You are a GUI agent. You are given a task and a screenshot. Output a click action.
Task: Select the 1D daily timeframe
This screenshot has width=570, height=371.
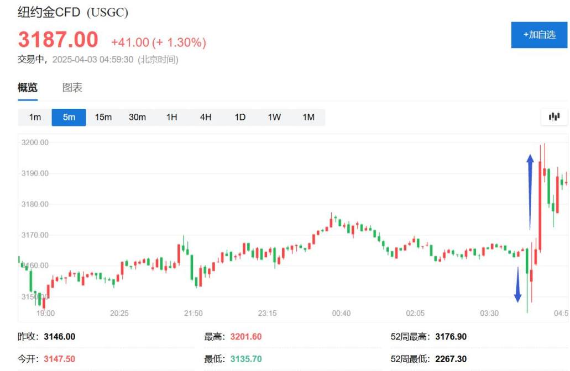(x=240, y=116)
